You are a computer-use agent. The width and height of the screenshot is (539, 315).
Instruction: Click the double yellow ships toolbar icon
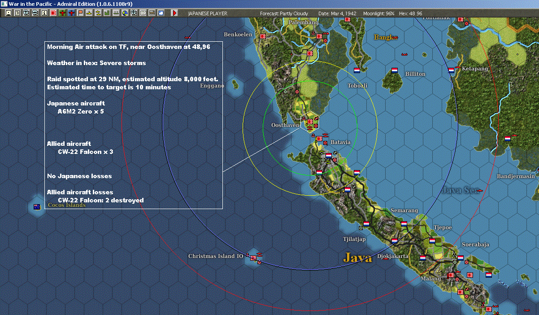pyautogui.click(x=98, y=13)
